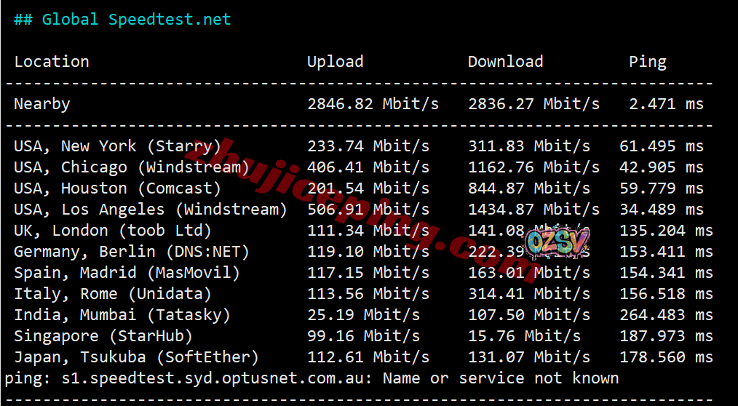Image resolution: width=738 pixels, height=406 pixels.
Task: Click the Global Speedtest.net heading
Action: (x=122, y=20)
